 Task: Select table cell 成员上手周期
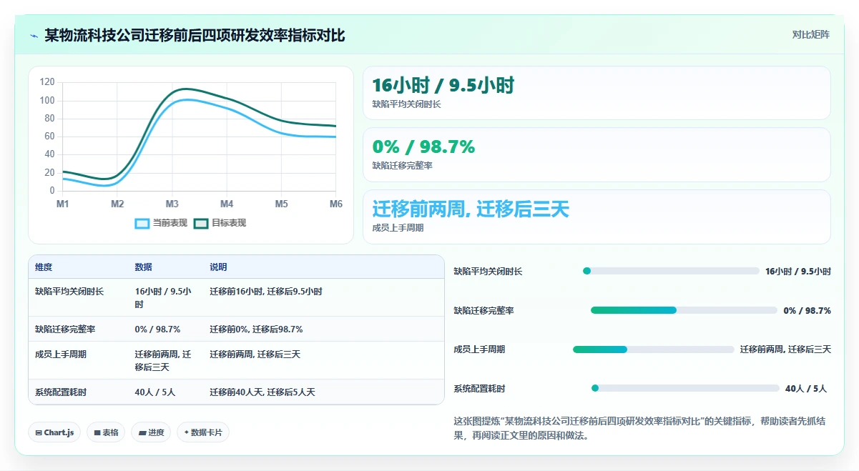tap(61, 354)
